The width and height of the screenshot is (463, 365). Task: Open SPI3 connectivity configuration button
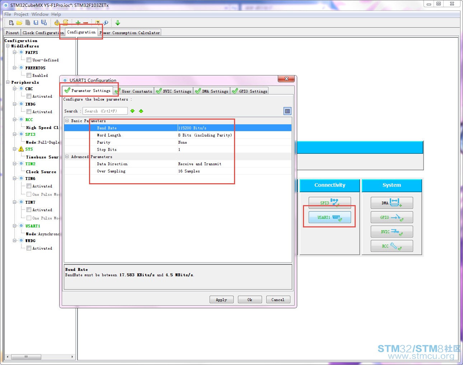click(x=330, y=203)
